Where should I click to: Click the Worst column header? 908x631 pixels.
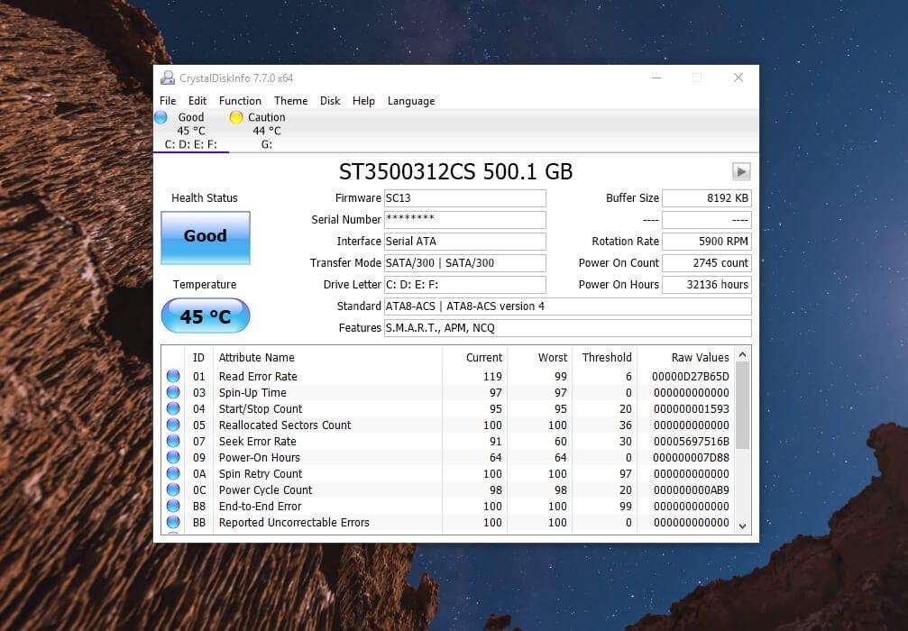coord(540,358)
